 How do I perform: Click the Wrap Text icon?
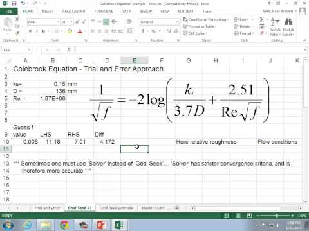pyautogui.click(x=129, y=22)
